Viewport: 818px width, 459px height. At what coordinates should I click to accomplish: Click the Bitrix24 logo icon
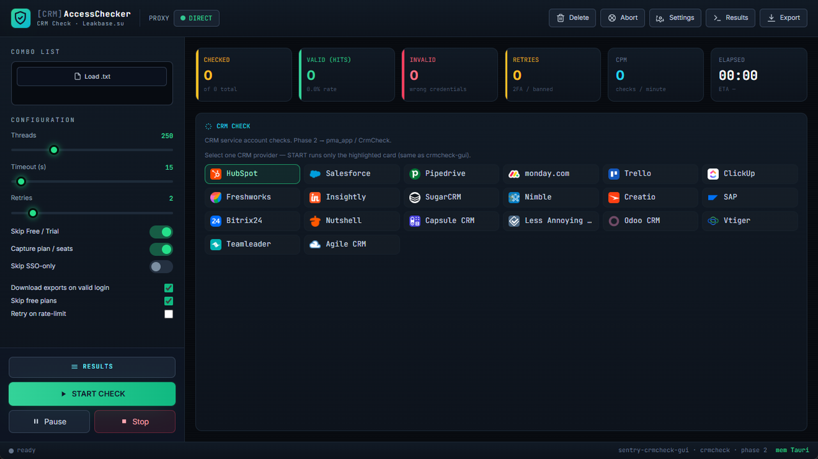(x=216, y=221)
